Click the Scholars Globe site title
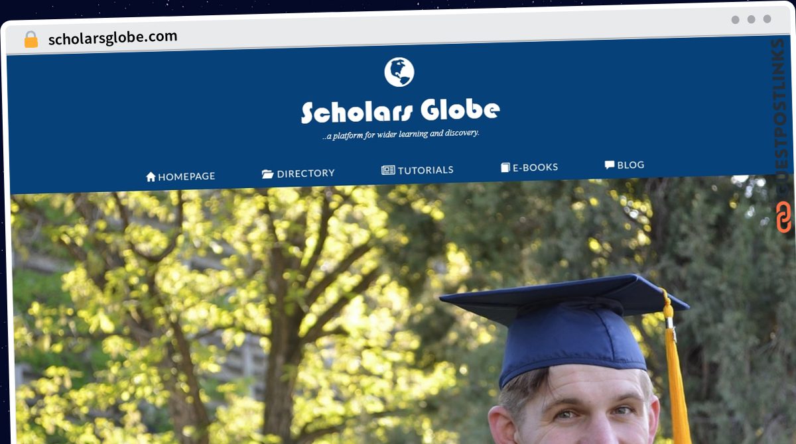The image size is (796, 444). 400,111
